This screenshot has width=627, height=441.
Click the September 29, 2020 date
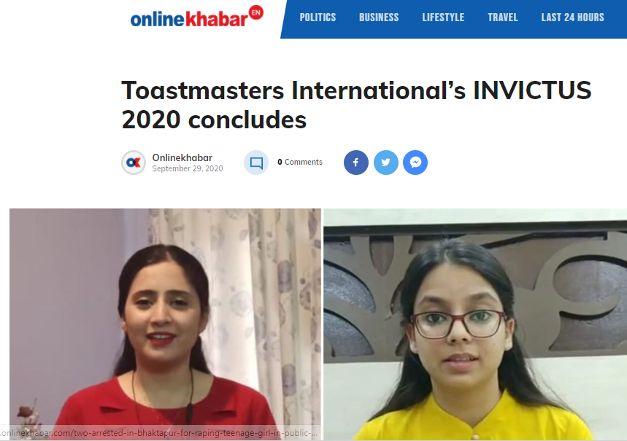click(x=188, y=168)
